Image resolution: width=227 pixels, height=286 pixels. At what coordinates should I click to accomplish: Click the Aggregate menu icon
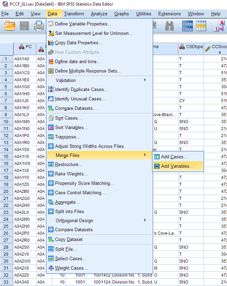tap(51, 202)
